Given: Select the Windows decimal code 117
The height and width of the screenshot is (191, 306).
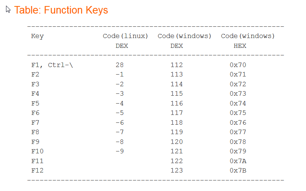Looking at the screenshot, I should pos(176,113).
